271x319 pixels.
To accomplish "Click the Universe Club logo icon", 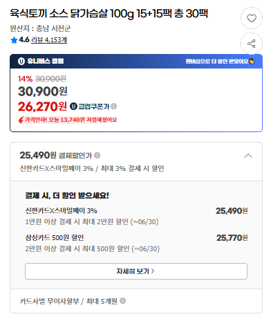I will point(21,61).
